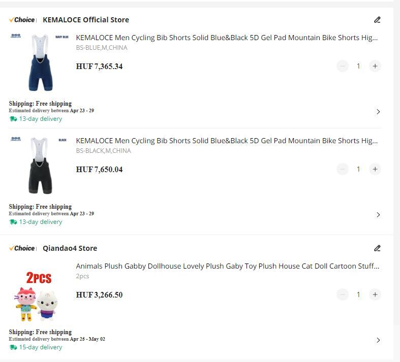Expand shipping options for black bib shorts
The height and width of the screenshot is (362, 400).
(x=378, y=215)
